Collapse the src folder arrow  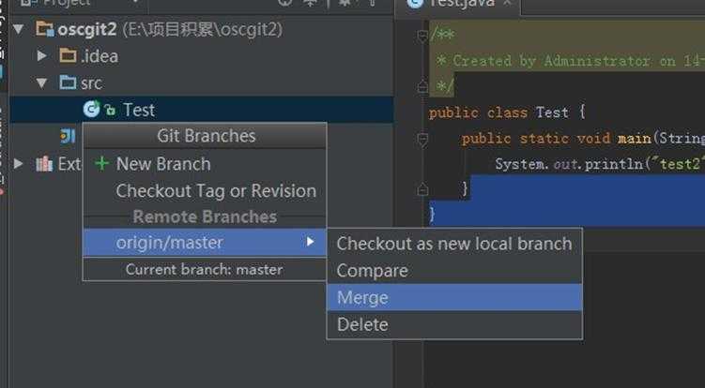pyautogui.click(x=42, y=82)
